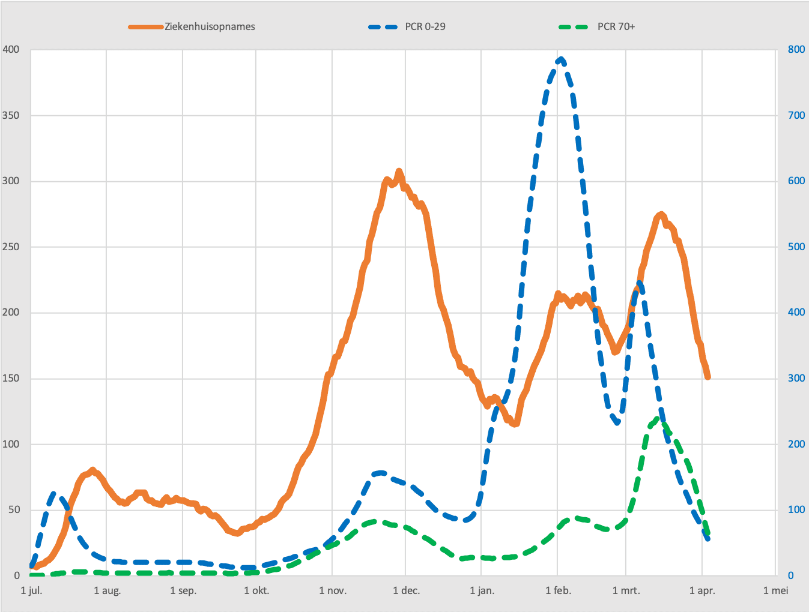Viewport: 809px width, 612px height.
Task: Click the '1 nov.' date label
Action: point(333,591)
